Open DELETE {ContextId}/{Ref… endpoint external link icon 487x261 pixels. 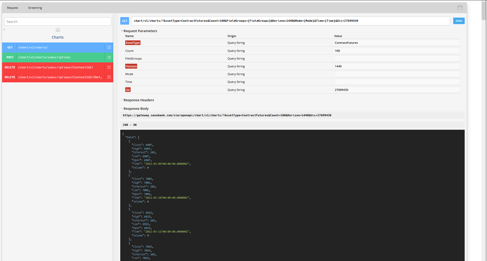pos(109,77)
